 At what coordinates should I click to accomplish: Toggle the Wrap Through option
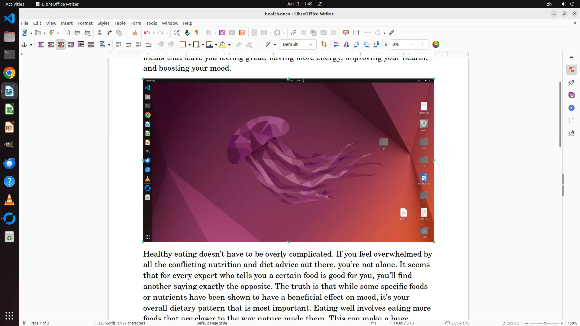91,45
